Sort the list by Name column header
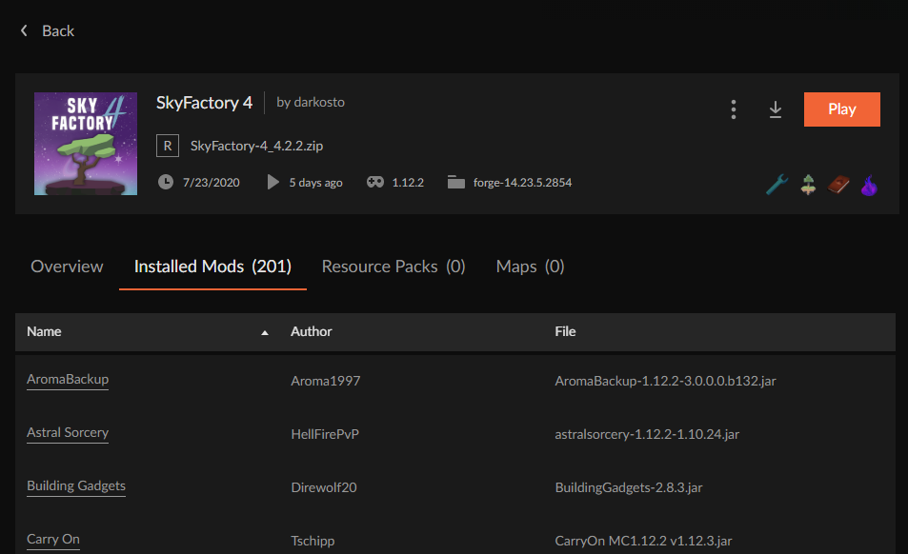908x554 pixels. [44, 331]
